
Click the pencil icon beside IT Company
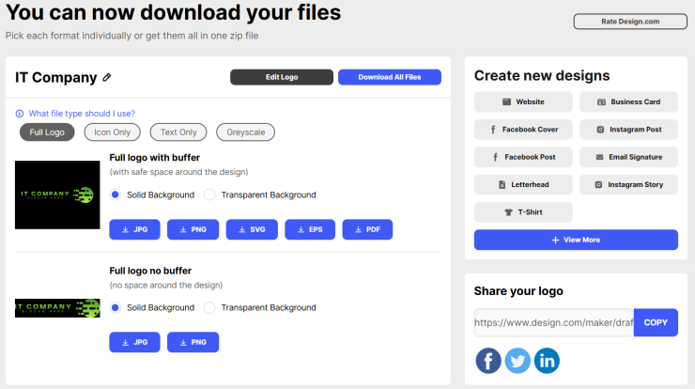pyautogui.click(x=107, y=78)
